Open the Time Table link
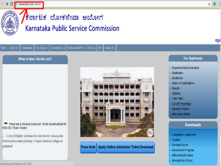This screenshot has height=166, width=221. click(x=178, y=98)
